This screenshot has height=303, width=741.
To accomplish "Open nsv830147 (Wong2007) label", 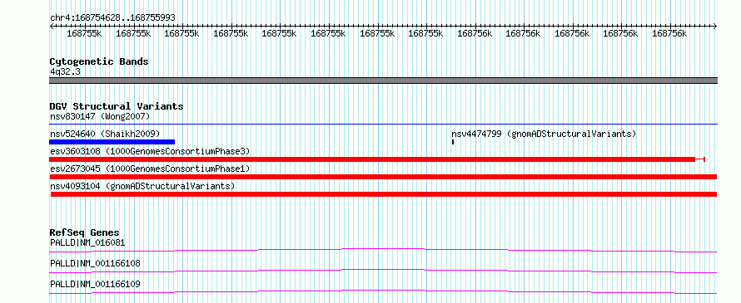I will [x=100, y=116].
